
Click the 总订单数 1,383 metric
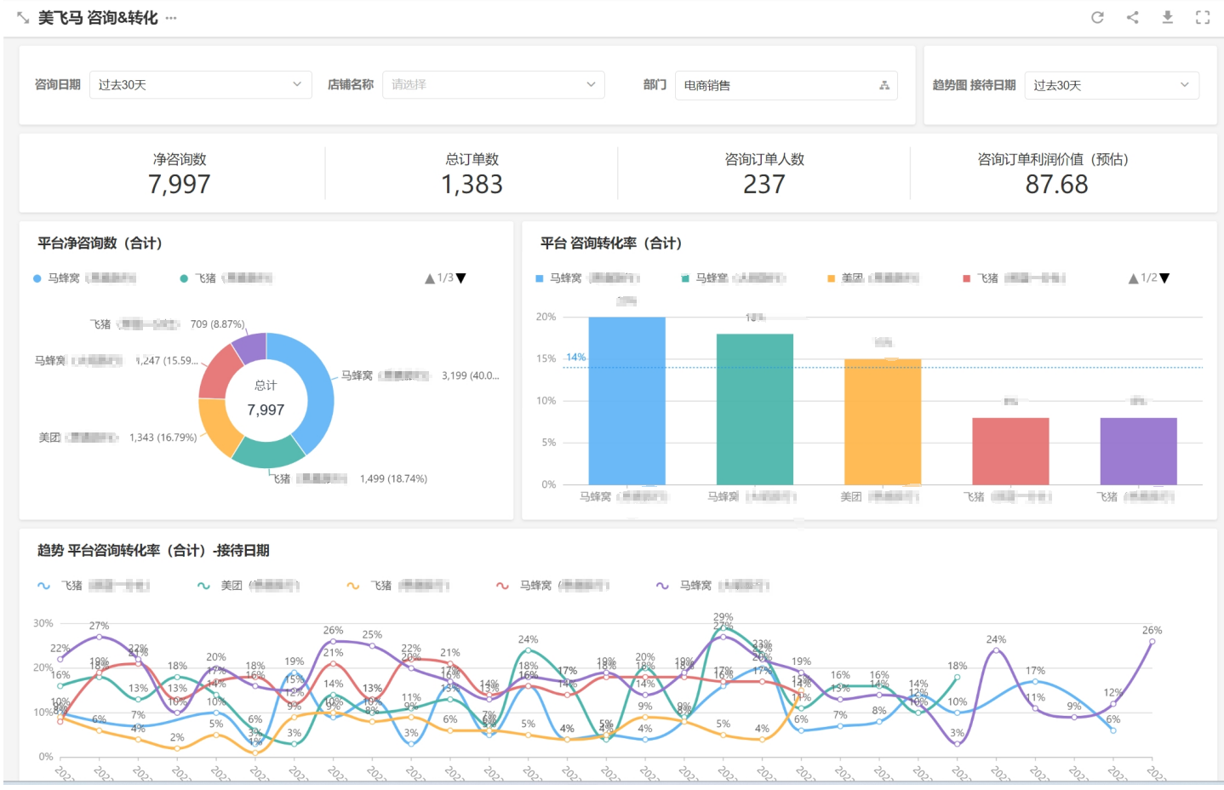(472, 174)
